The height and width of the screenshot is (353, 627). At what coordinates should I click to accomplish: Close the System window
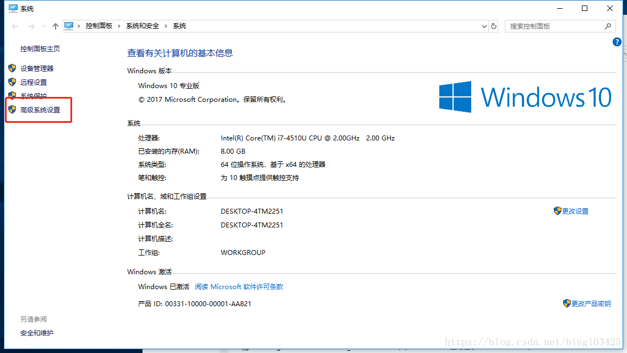[610, 8]
